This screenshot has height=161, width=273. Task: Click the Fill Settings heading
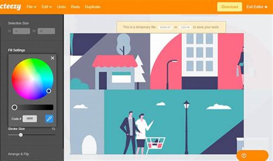pyautogui.click(x=17, y=50)
